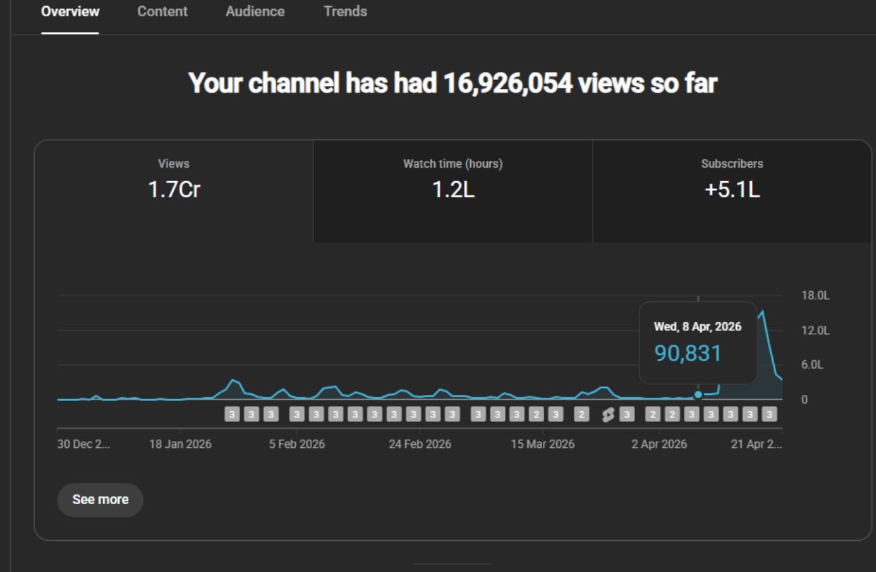Switch to the Content tab
876x572 pixels.
(x=162, y=12)
